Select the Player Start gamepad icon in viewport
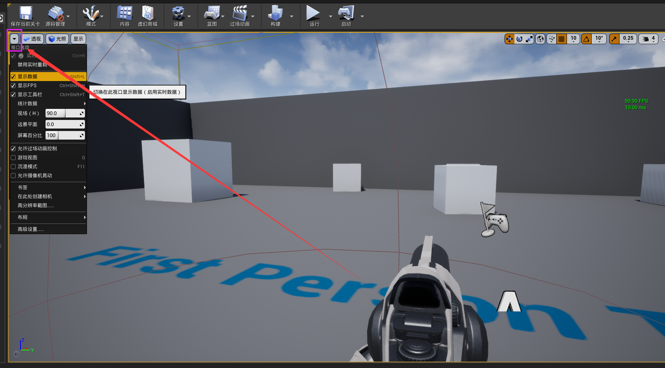The height and width of the screenshot is (368, 665). pyautogui.click(x=494, y=219)
